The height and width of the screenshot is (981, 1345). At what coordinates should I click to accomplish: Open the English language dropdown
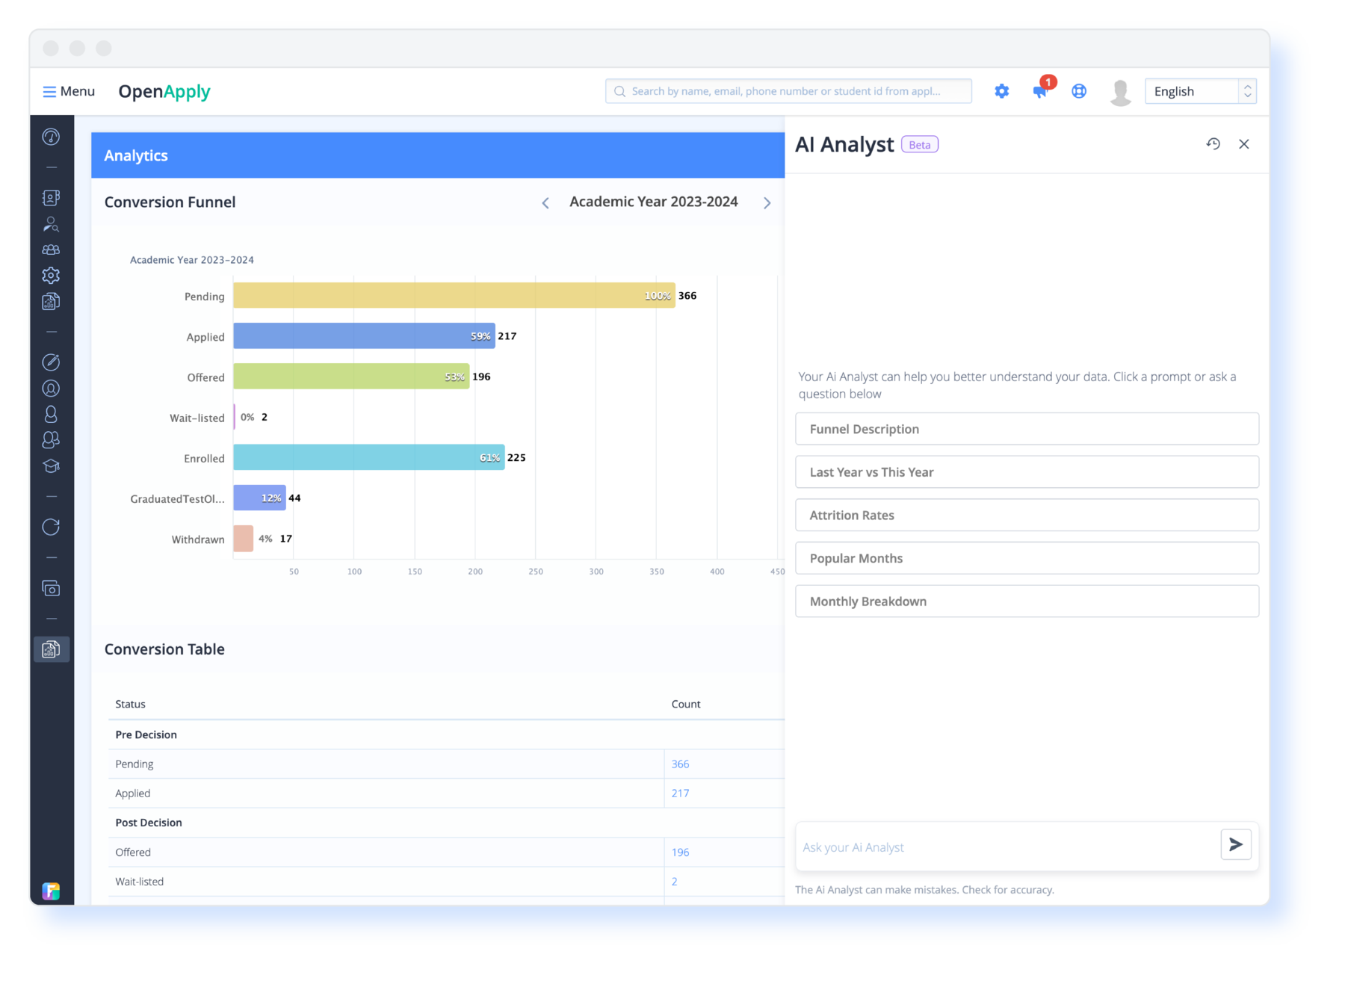coord(1199,91)
